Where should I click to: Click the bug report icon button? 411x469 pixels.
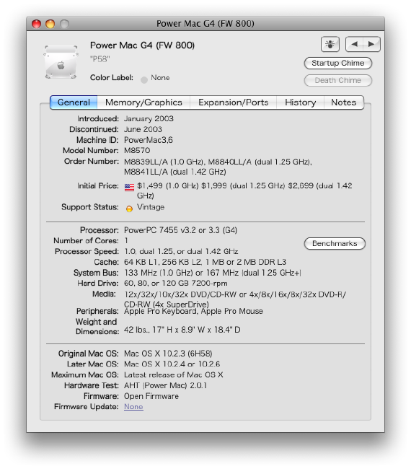point(330,44)
